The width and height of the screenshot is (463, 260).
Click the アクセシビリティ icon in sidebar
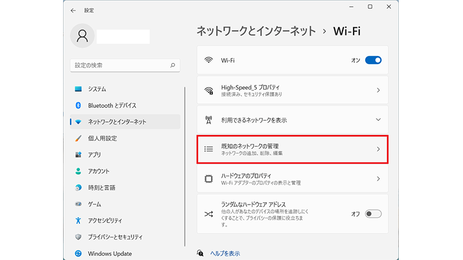tap(78, 221)
